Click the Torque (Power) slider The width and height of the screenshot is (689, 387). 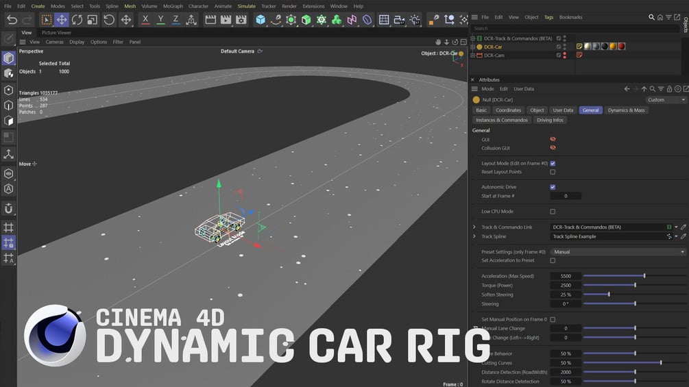pos(634,285)
